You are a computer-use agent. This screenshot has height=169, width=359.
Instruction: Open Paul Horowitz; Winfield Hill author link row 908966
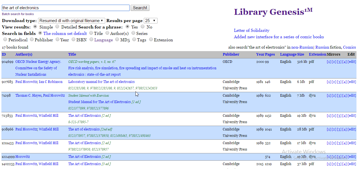coord(37,129)
